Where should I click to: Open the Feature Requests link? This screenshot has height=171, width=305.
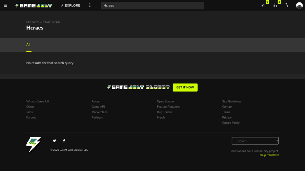tap(168, 107)
